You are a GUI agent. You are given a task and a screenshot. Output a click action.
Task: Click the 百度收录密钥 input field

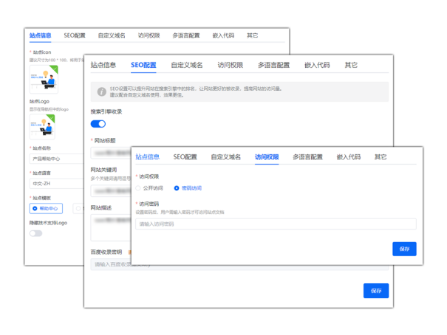coord(239,264)
